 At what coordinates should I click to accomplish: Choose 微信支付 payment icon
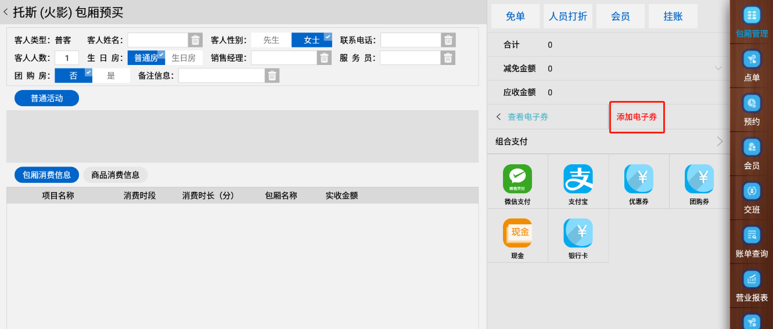pos(517,179)
